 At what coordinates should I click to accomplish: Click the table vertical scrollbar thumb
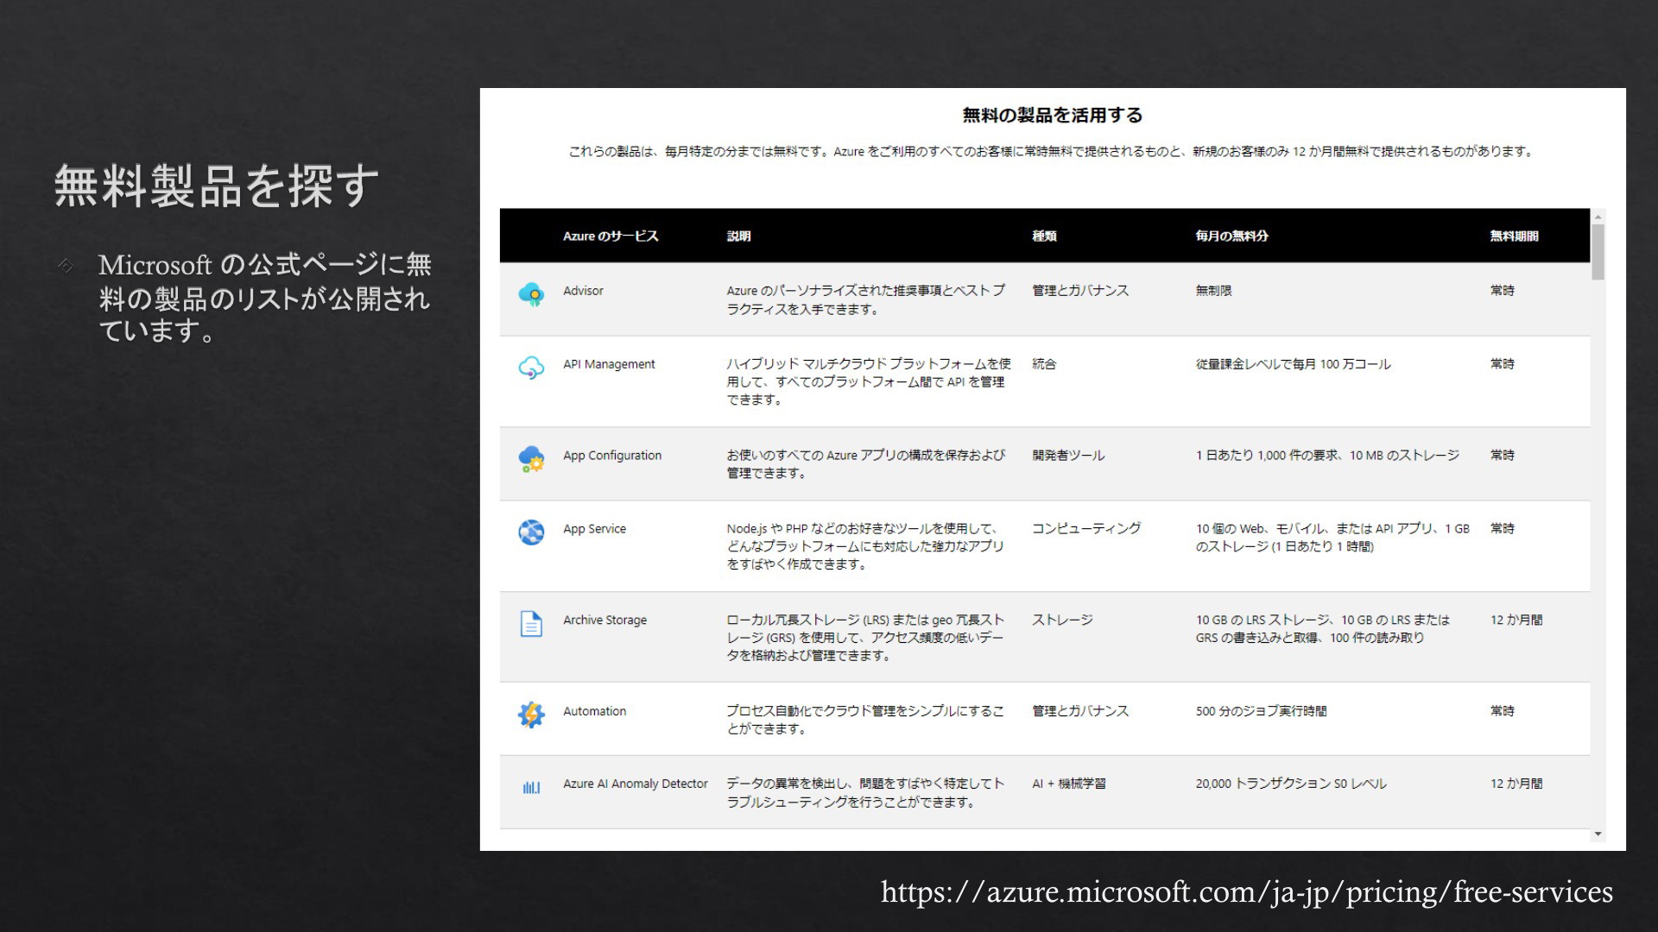tap(1598, 252)
